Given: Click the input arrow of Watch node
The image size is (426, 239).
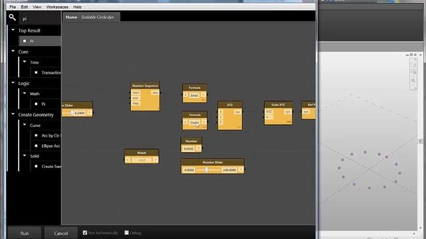Looking at the screenshot, I should tap(128, 160).
